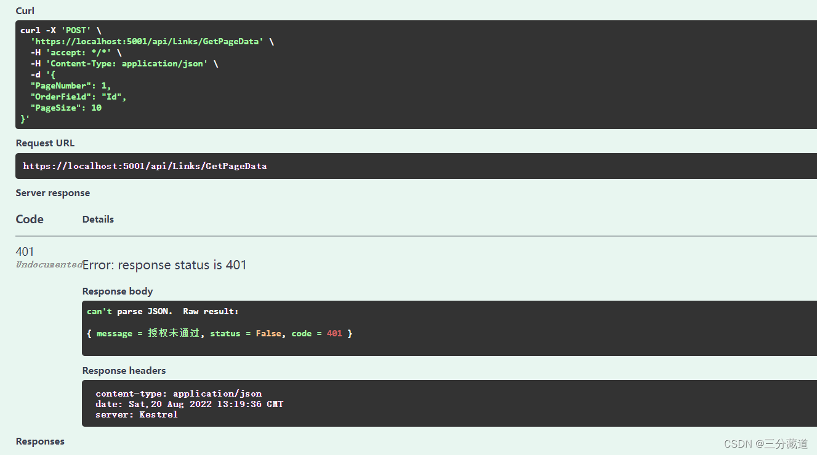Click the "PageNumber": 1 line
Image resolution: width=817 pixels, height=455 pixels.
[71, 85]
